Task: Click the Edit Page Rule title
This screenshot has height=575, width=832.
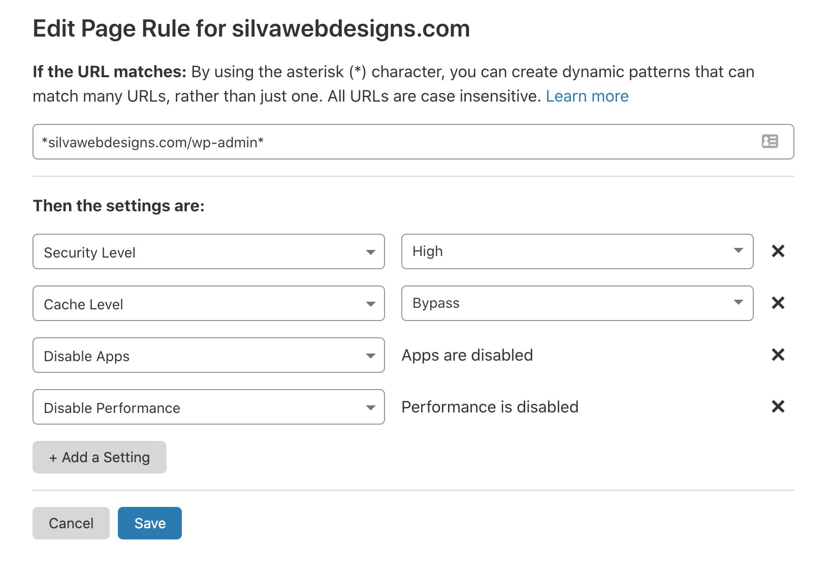Action: (251, 28)
